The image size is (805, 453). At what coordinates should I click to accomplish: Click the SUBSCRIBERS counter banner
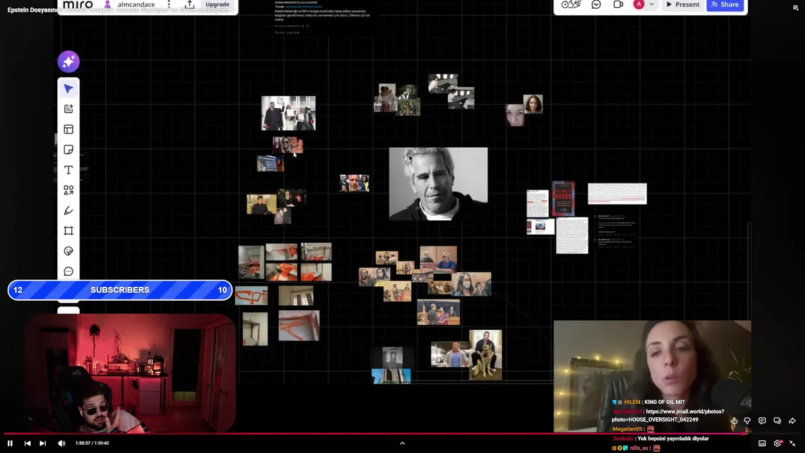pyautogui.click(x=120, y=290)
